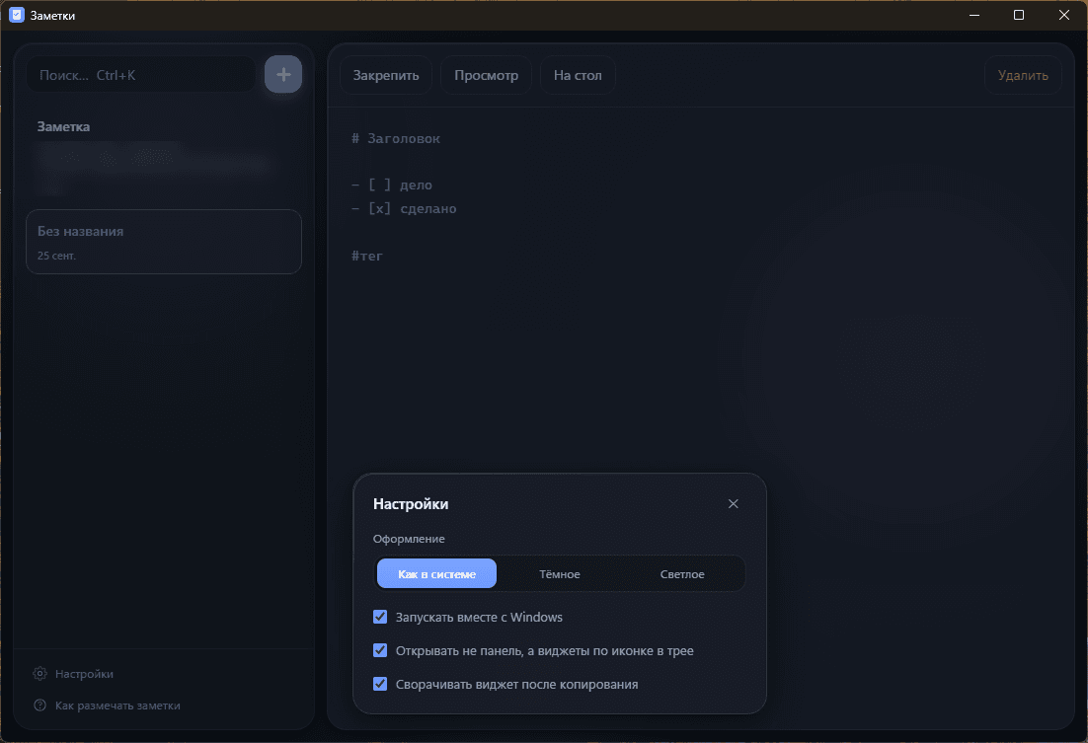Switch theme to Светлое

pyautogui.click(x=682, y=573)
